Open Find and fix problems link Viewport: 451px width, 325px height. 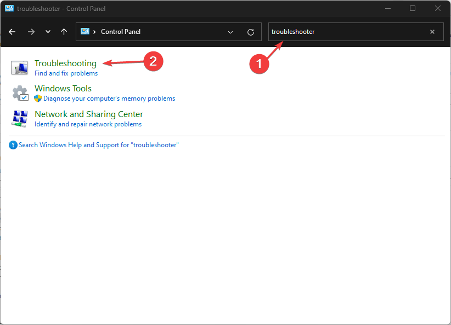66,73
